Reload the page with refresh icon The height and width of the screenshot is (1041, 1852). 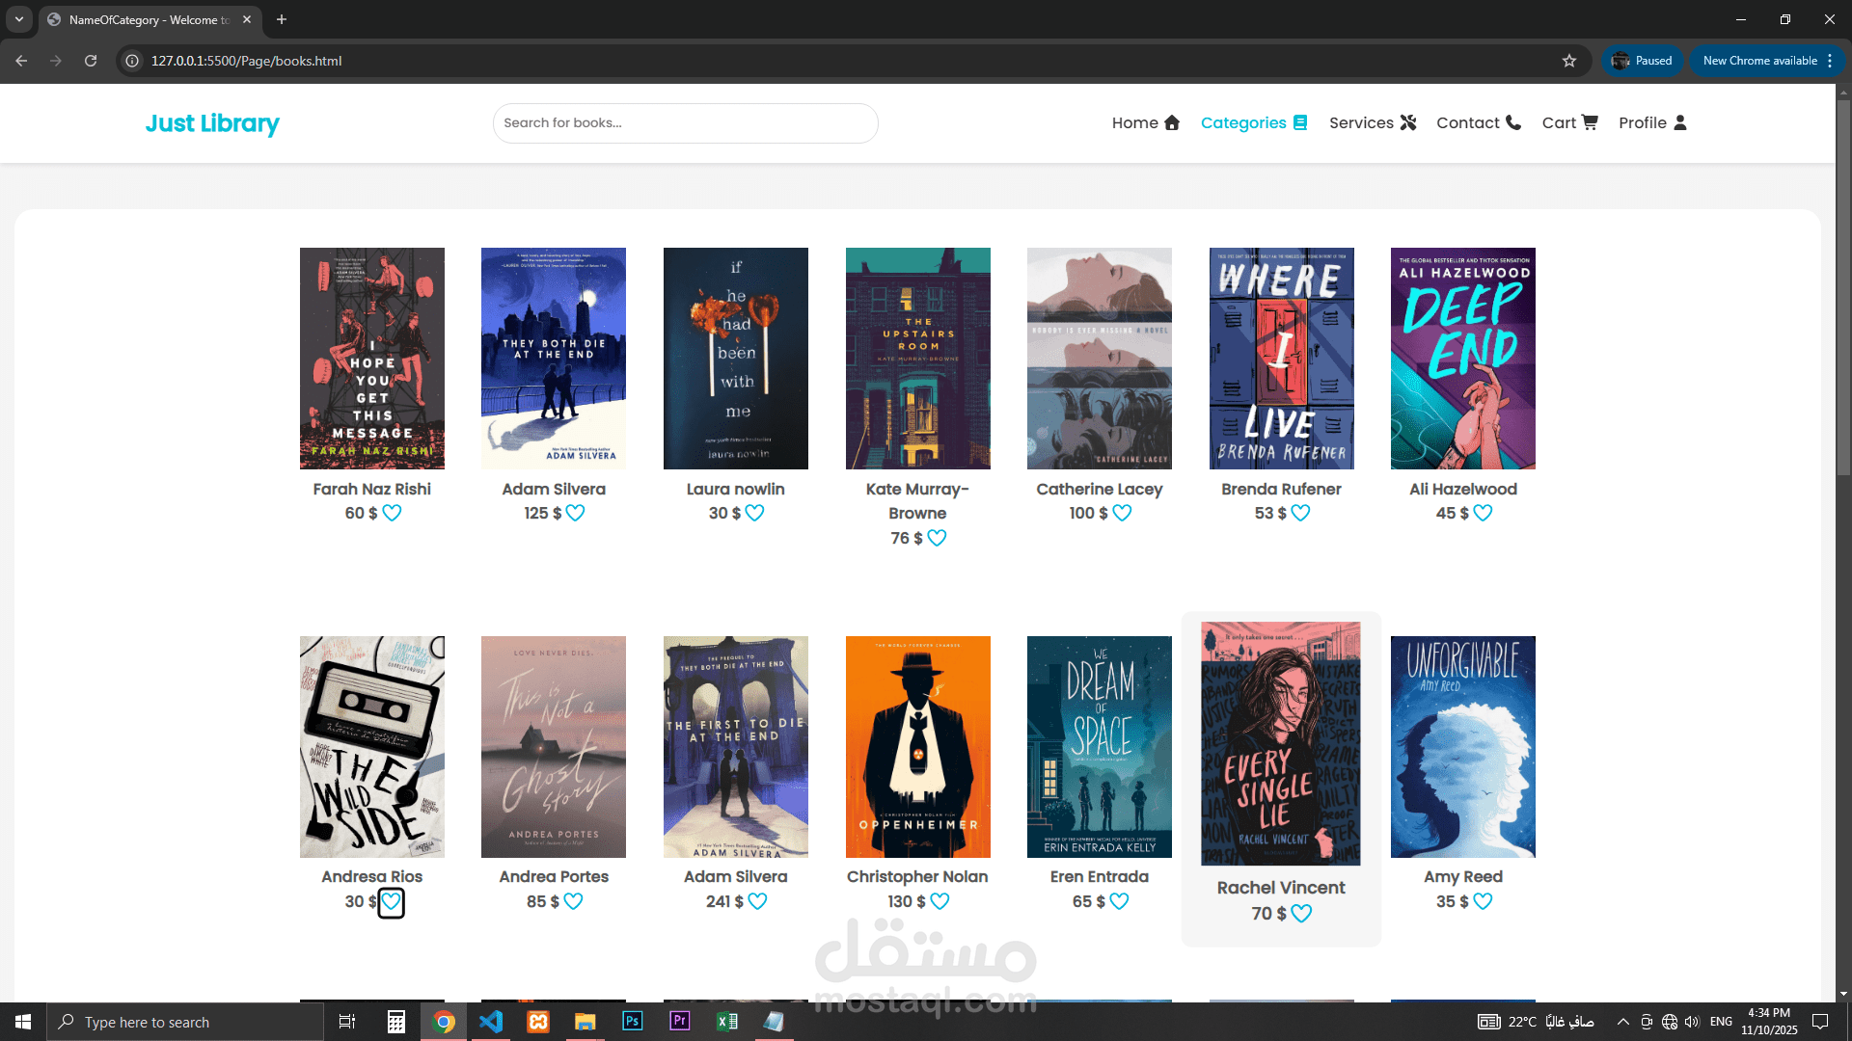[91, 61]
